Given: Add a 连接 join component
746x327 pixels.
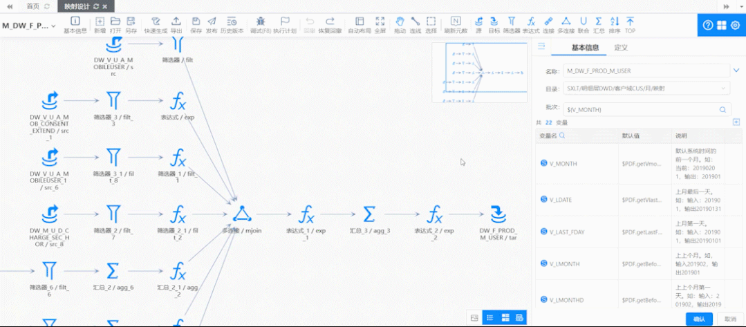Looking at the screenshot, I should (548, 25).
